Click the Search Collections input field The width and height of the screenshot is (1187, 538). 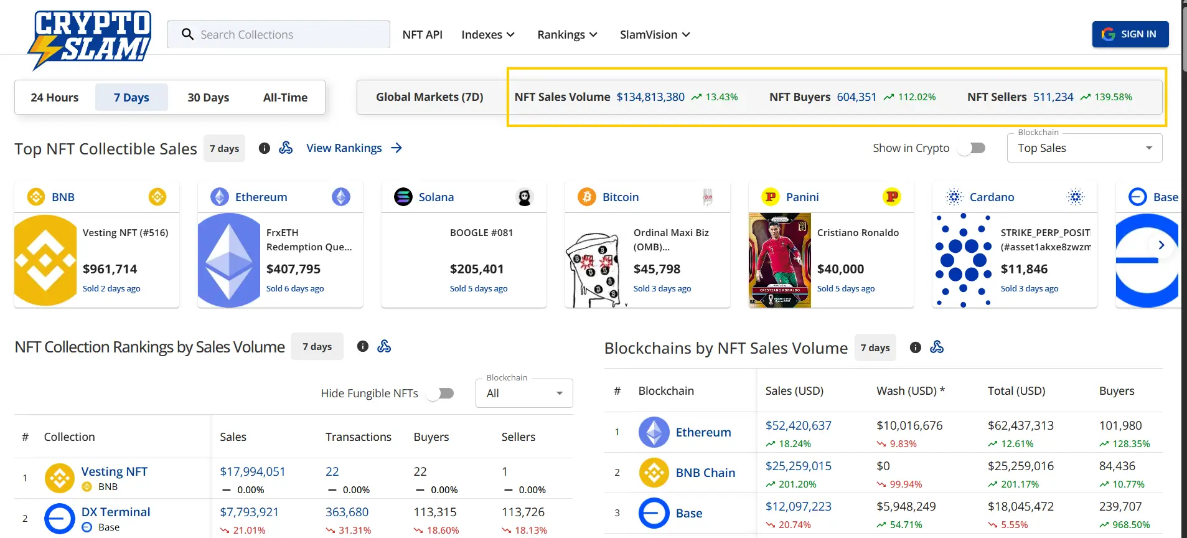coord(286,35)
